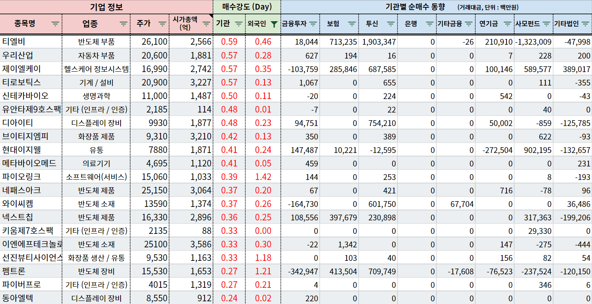
Task: Open the 투신 column filter dropdown
Action: point(391,24)
